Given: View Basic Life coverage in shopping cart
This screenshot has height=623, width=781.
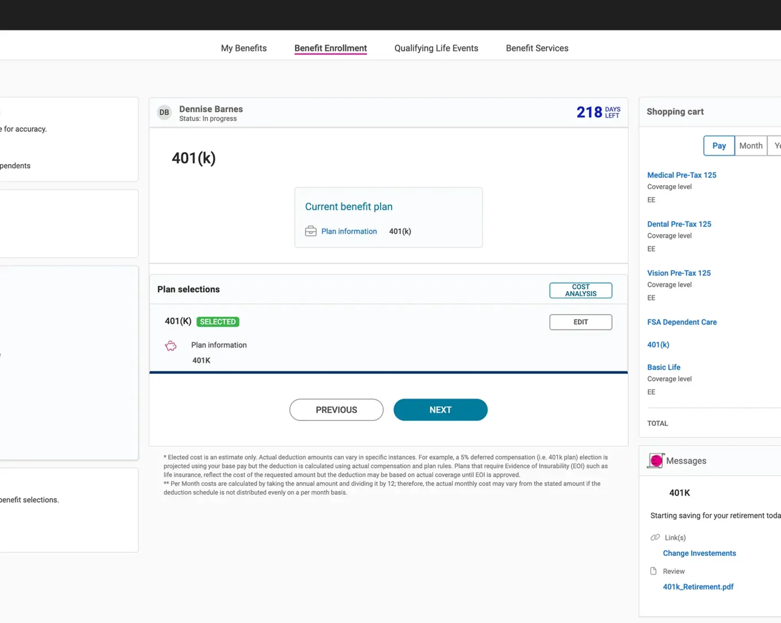Looking at the screenshot, I should coord(663,367).
